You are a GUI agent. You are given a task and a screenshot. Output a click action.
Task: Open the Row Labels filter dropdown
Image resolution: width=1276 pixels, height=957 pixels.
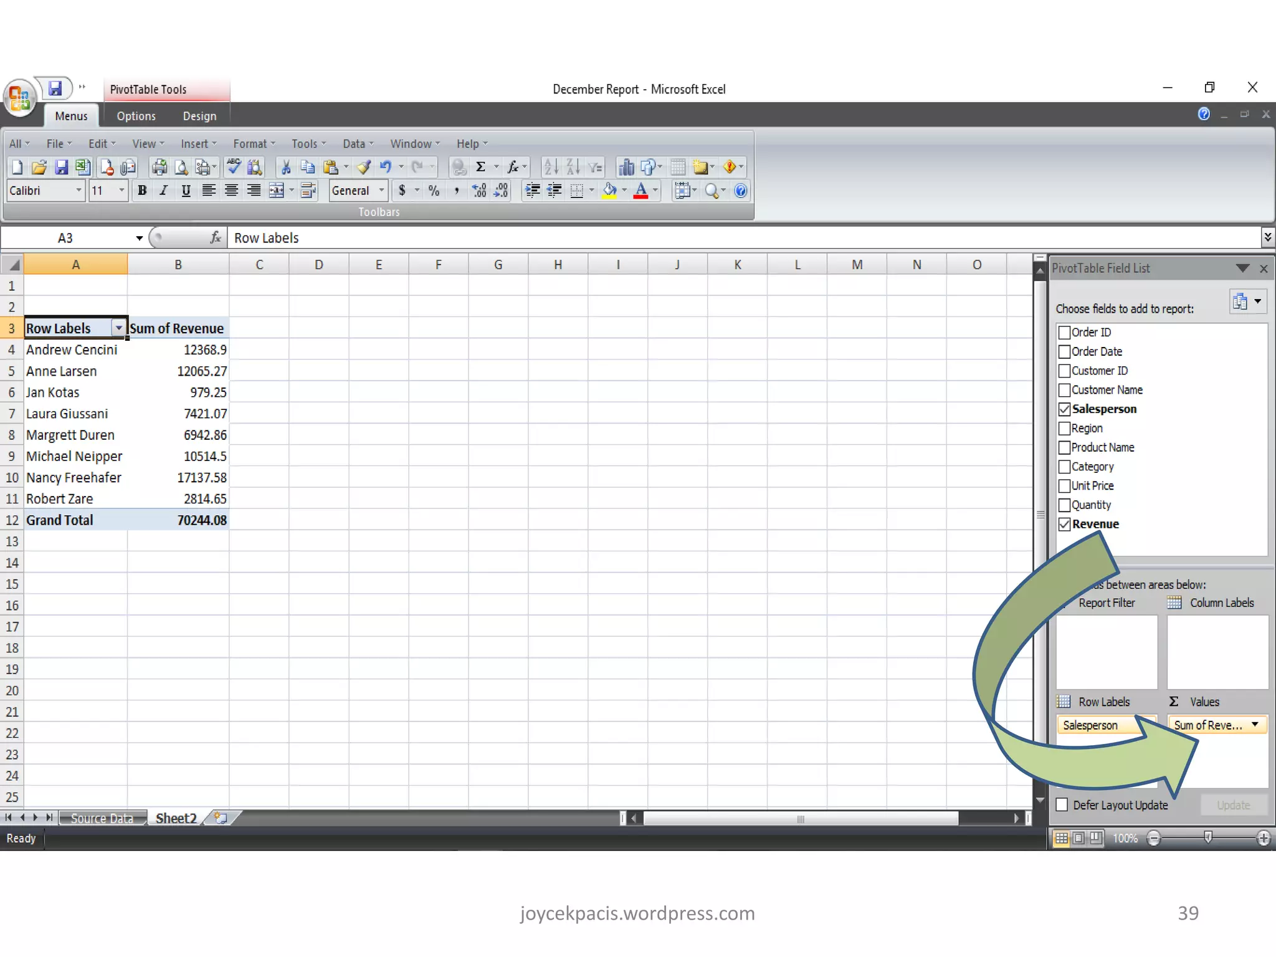pos(118,328)
